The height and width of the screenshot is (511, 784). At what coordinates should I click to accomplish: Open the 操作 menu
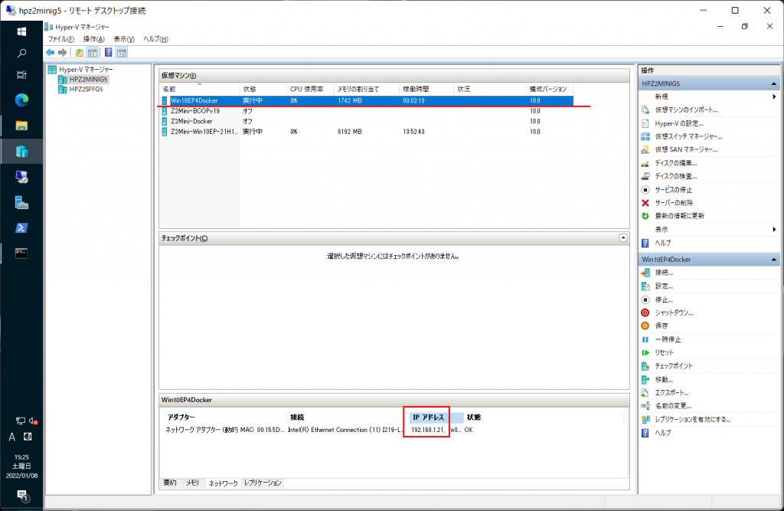[93, 39]
